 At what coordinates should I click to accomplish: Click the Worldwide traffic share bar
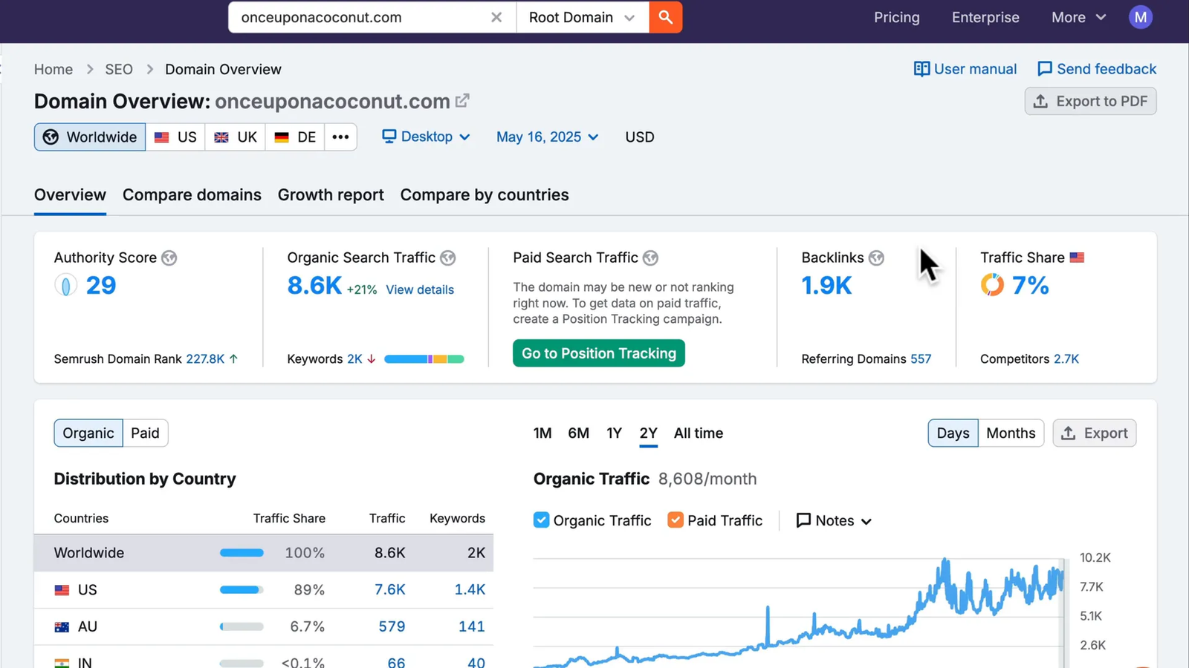(x=242, y=553)
